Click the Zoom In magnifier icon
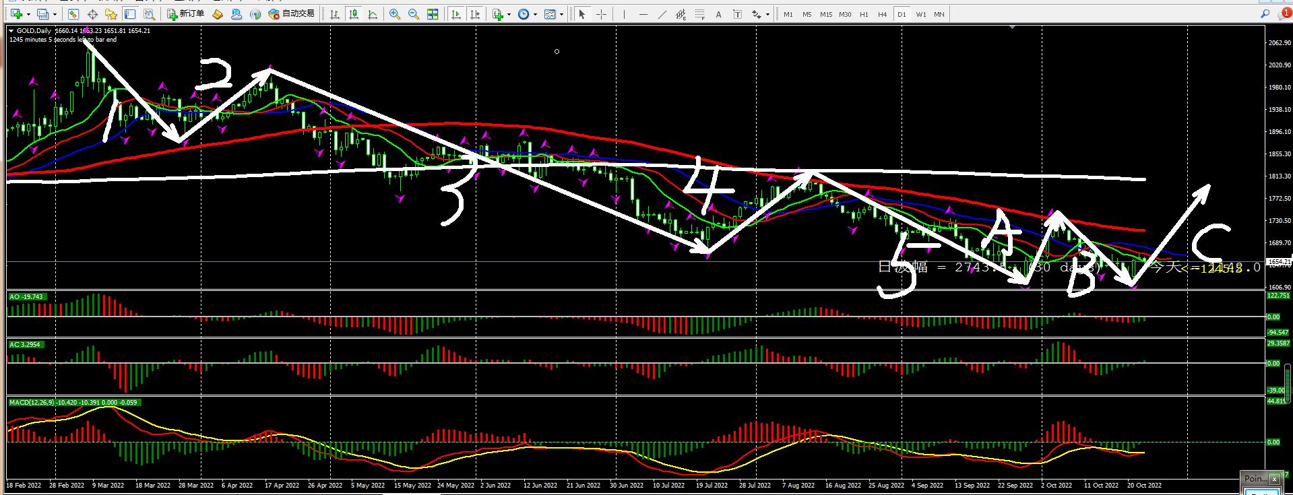 [x=395, y=14]
